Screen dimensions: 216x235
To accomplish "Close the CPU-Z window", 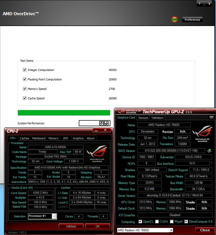I will [x=105, y=130].
